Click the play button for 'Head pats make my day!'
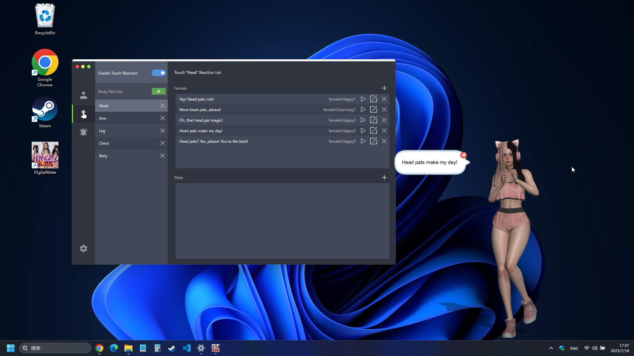 tap(363, 131)
